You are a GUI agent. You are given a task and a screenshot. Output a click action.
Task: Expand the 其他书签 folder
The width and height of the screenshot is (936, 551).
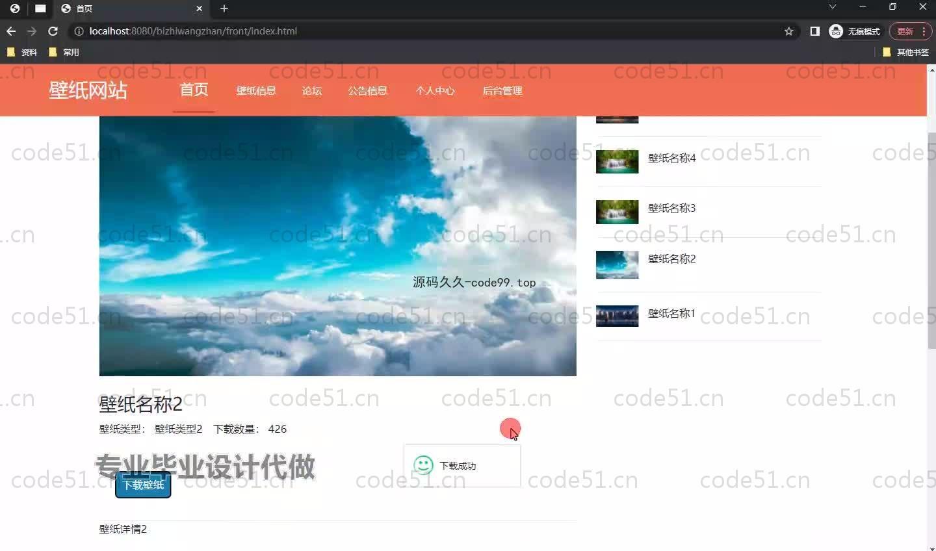(906, 52)
